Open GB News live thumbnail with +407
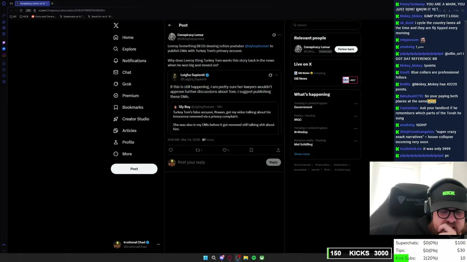The height and width of the screenshot is (262, 467). click(x=350, y=80)
